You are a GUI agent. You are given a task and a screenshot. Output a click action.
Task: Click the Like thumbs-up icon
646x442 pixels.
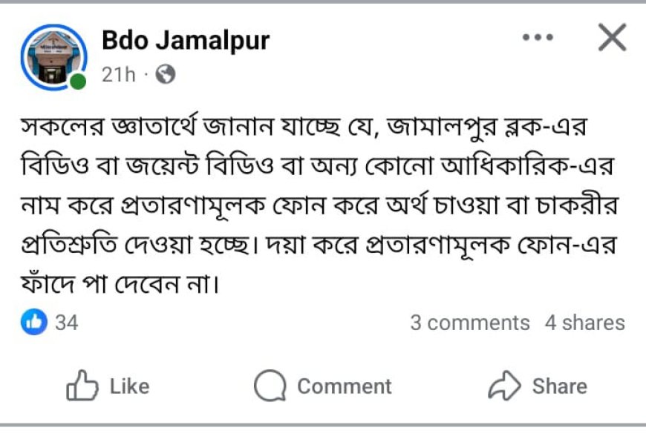(x=82, y=385)
